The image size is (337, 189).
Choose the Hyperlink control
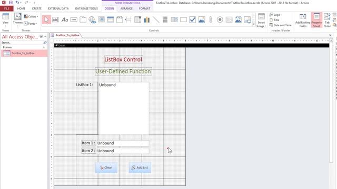92,20
